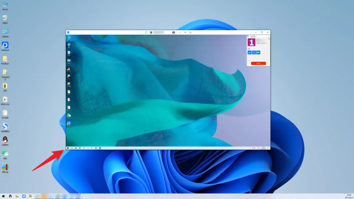Toggle the blue speaker sound permission
Image resolution: width=354 pixels, height=199 pixels.
258,52
